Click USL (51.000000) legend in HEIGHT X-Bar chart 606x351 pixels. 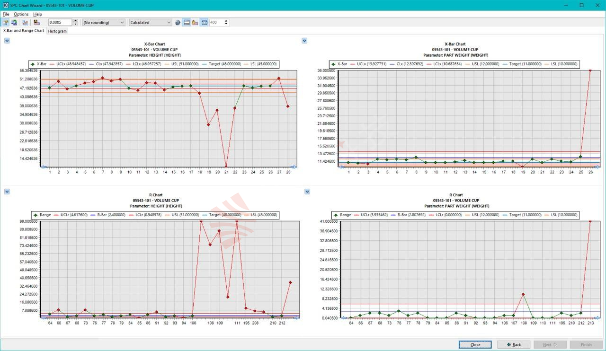(x=181, y=64)
